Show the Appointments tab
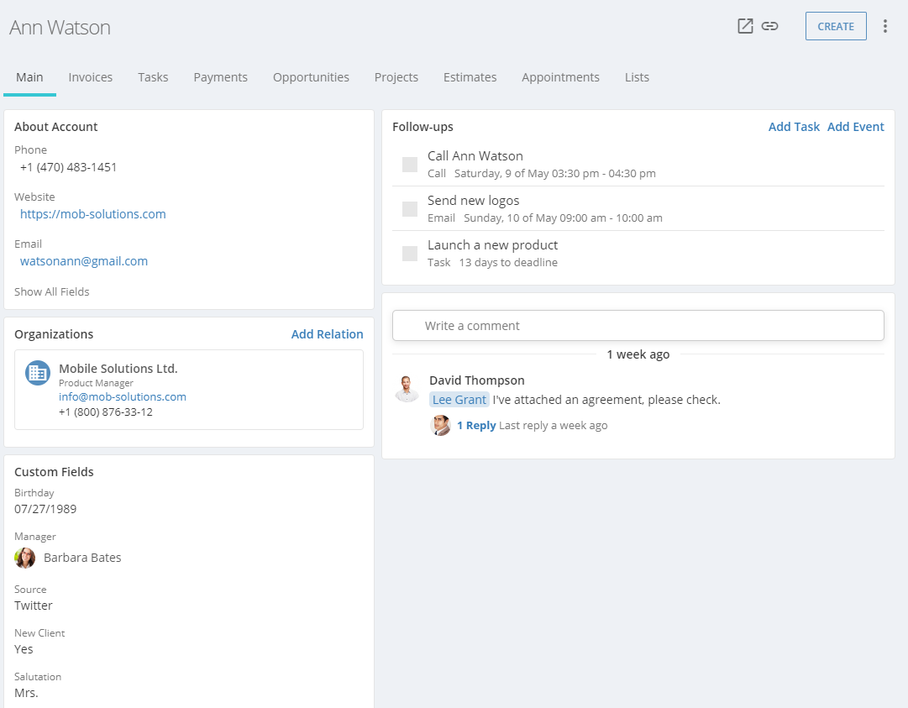This screenshot has height=708, width=908. pyautogui.click(x=560, y=77)
